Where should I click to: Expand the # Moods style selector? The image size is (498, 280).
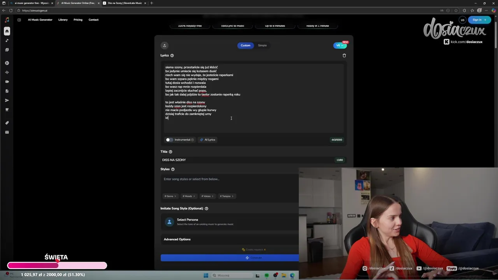pyautogui.click(x=189, y=196)
